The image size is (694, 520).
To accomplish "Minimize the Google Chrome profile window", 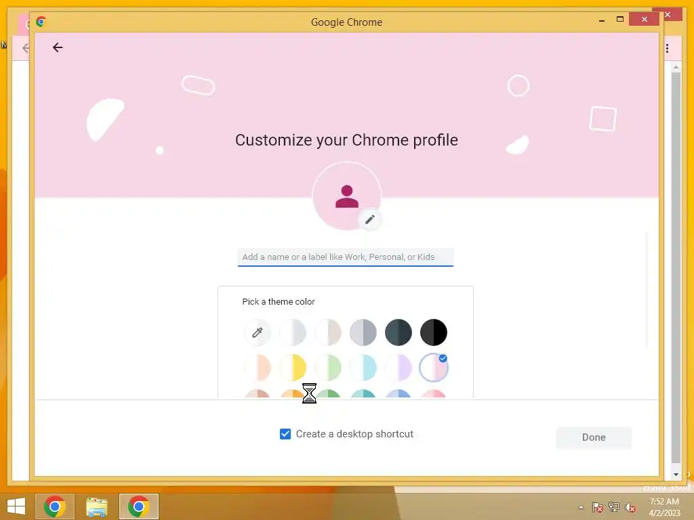I will pos(602,20).
